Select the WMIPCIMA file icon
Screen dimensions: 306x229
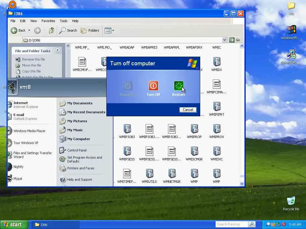(217, 84)
